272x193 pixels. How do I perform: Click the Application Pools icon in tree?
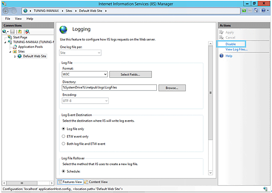point(15,47)
